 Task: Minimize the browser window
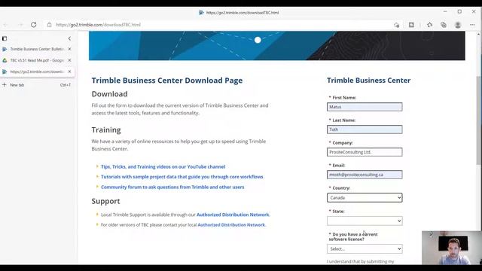(445, 12)
